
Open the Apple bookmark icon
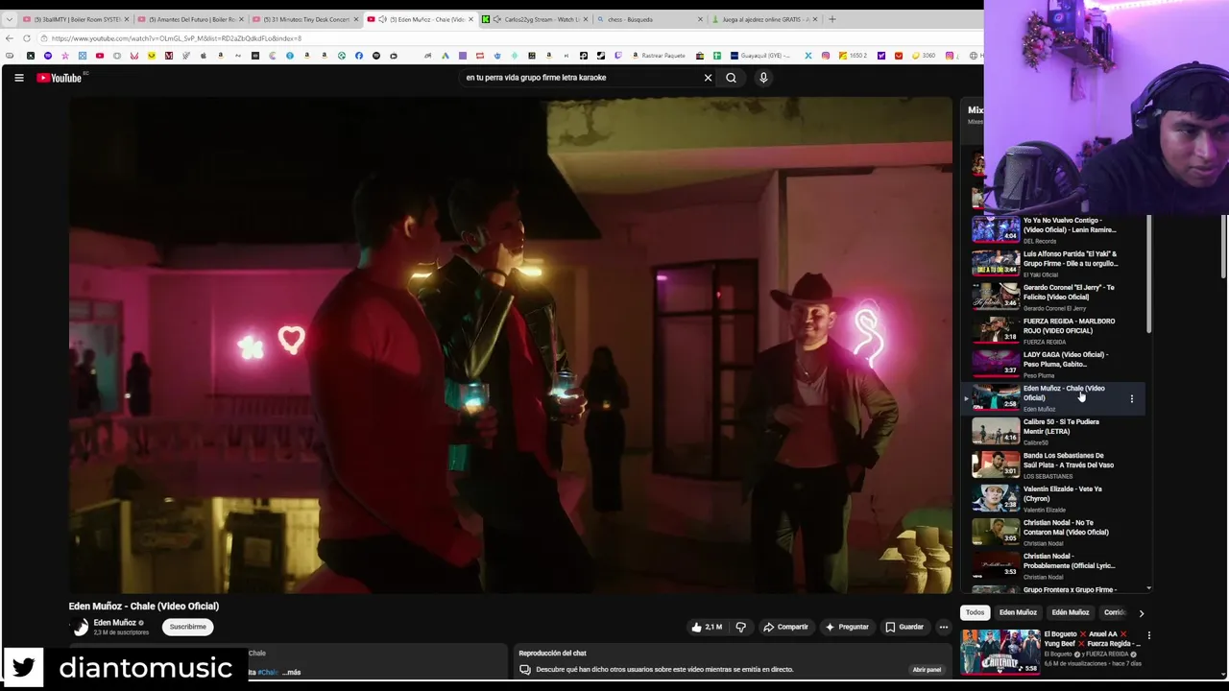(x=203, y=56)
